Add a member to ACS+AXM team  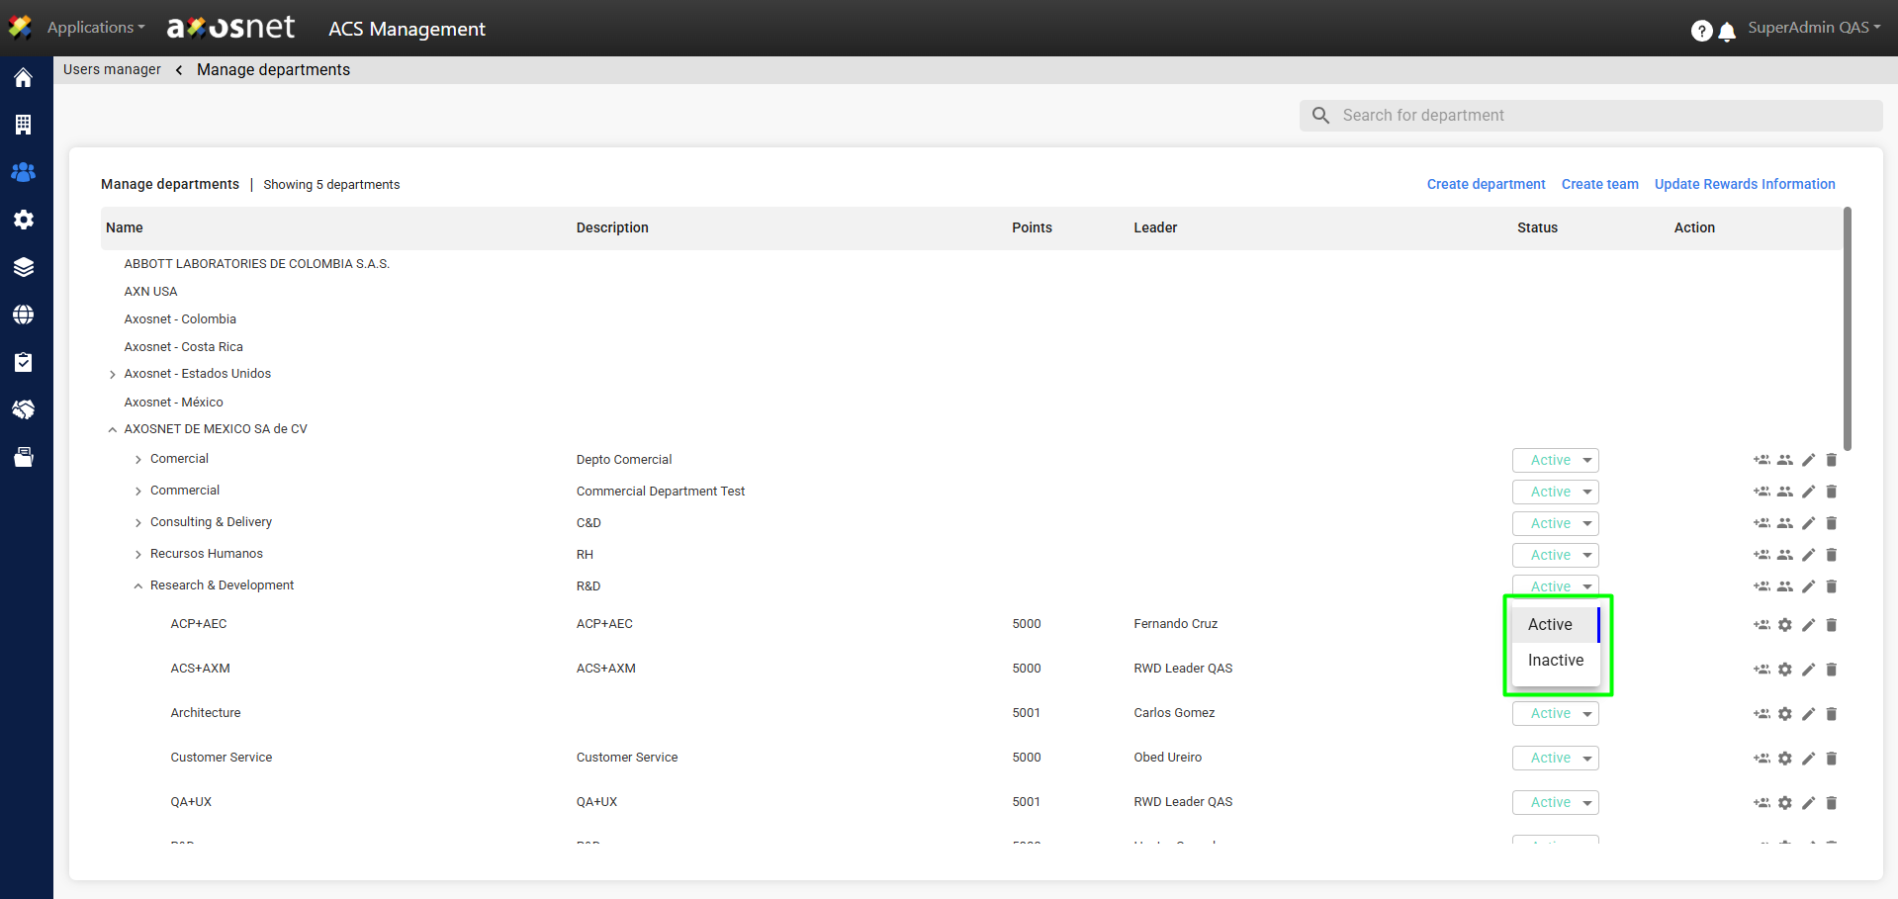[x=1762, y=670]
